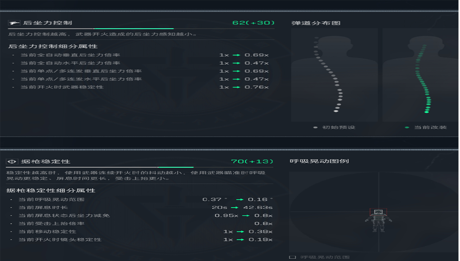Click the gray dot icon for 初始预设
Viewport: 460px width, 261px height.
click(316, 127)
